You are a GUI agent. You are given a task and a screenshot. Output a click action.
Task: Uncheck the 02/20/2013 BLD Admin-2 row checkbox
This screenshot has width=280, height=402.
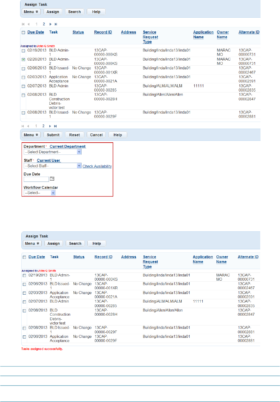coord(23,60)
